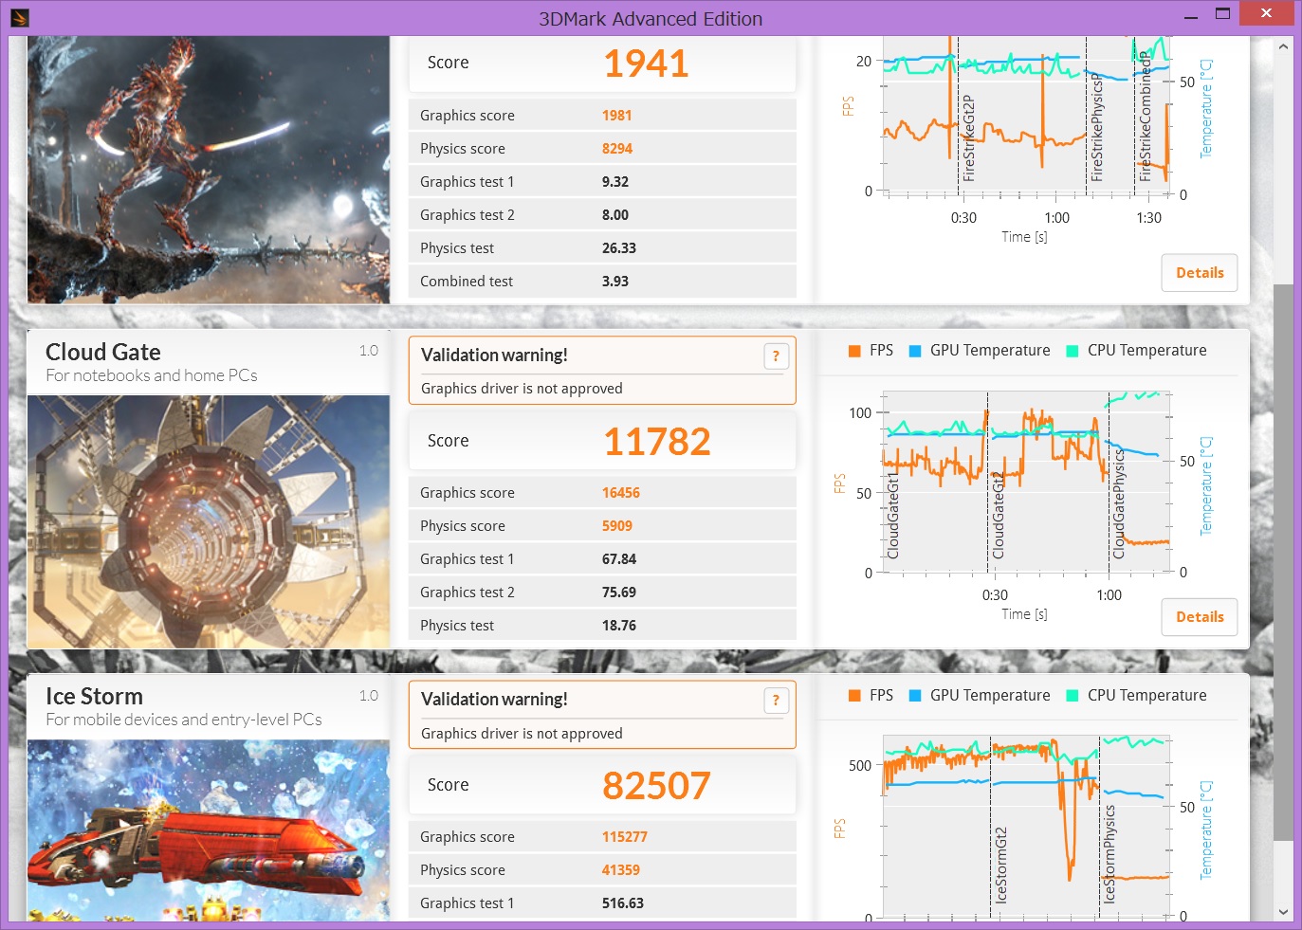Image resolution: width=1302 pixels, height=930 pixels.
Task: Close the 3DMark Advanced Edition window
Action: 1267,13
